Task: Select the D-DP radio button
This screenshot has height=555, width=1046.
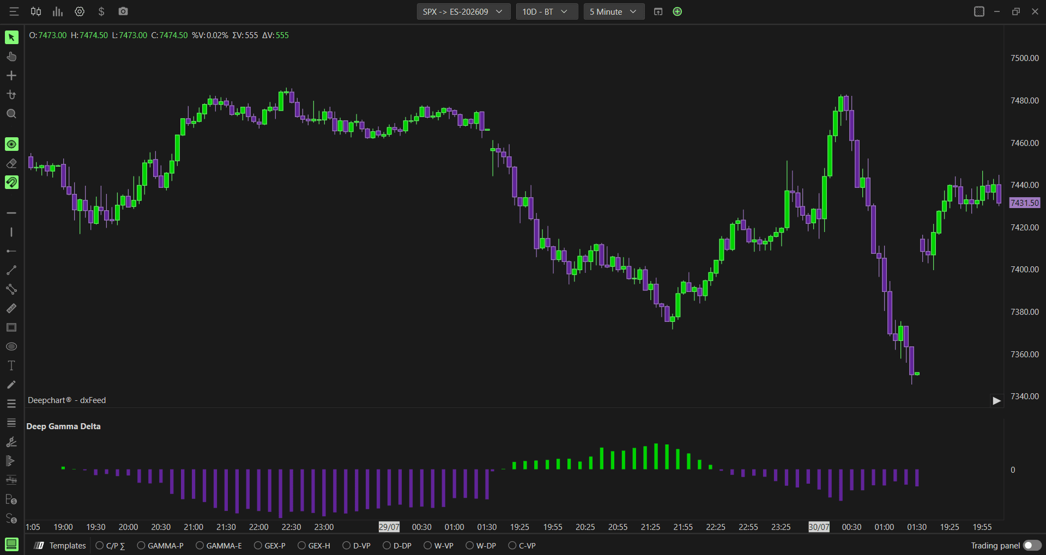Action: (386, 545)
